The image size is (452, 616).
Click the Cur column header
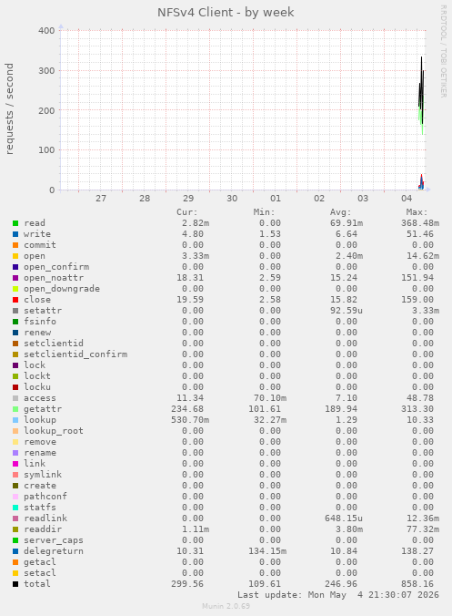pyautogui.click(x=187, y=212)
